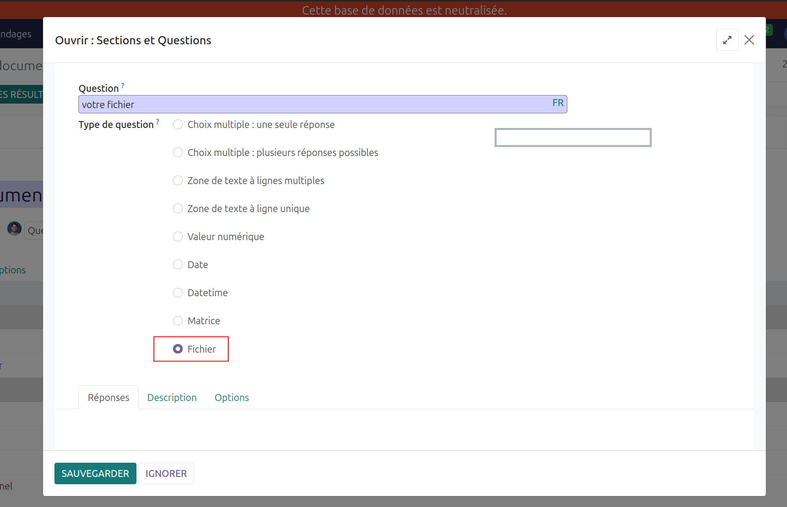787x507 pixels.
Task: Expand dialog to full screen icon
Action: click(727, 40)
